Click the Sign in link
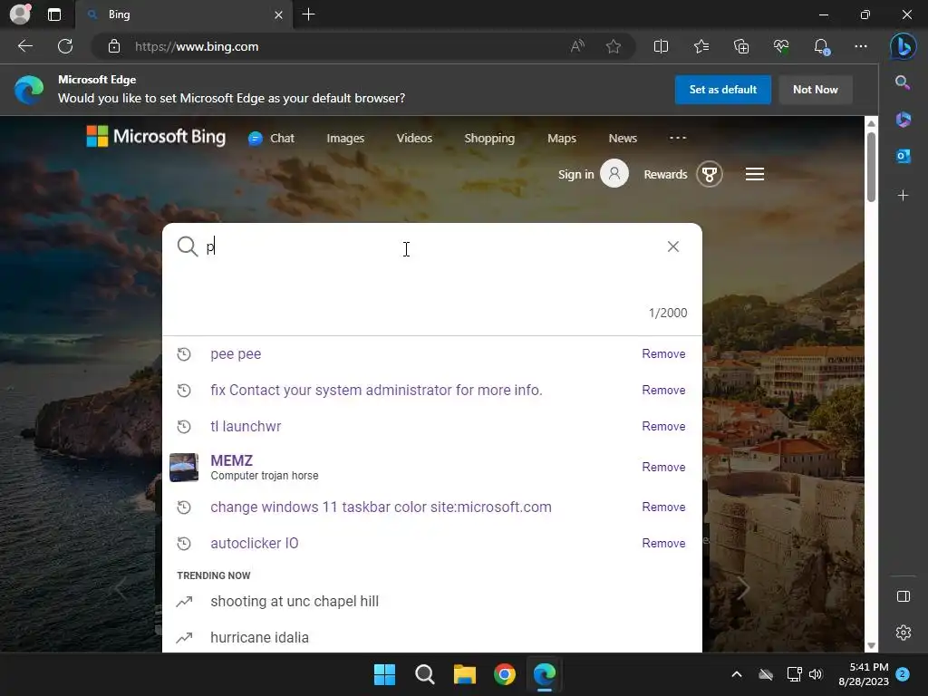Viewport: 928px width, 696px height. click(575, 174)
